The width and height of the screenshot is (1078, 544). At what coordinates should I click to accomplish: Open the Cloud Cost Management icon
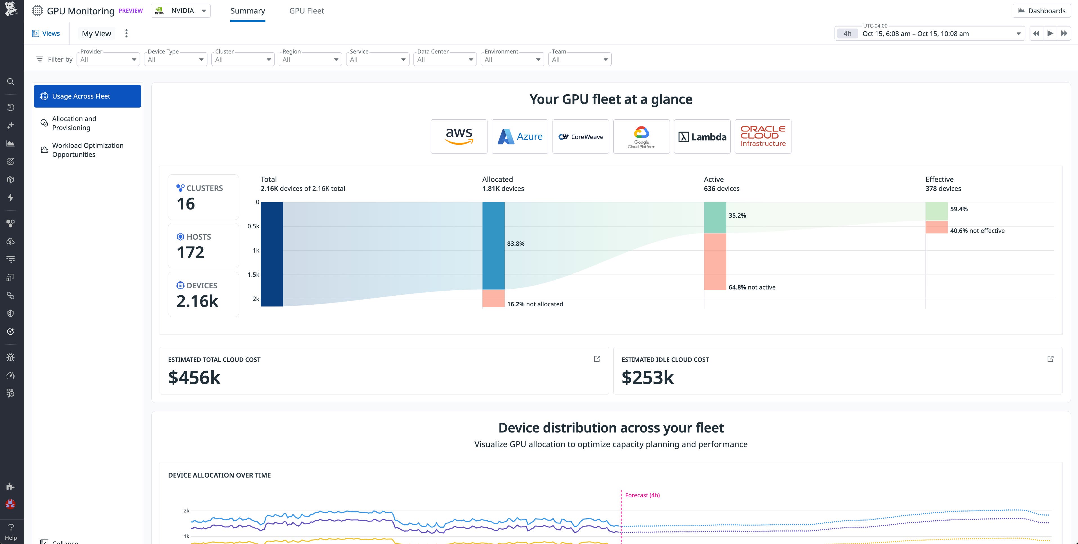pyautogui.click(x=11, y=241)
